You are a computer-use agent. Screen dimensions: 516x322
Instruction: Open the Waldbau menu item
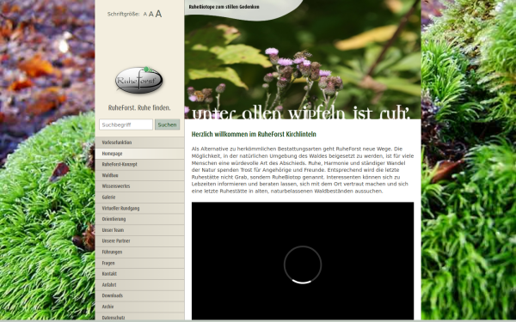139,175
